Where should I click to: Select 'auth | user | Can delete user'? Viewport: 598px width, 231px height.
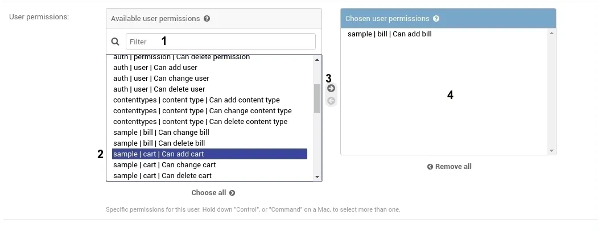(x=159, y=89)
